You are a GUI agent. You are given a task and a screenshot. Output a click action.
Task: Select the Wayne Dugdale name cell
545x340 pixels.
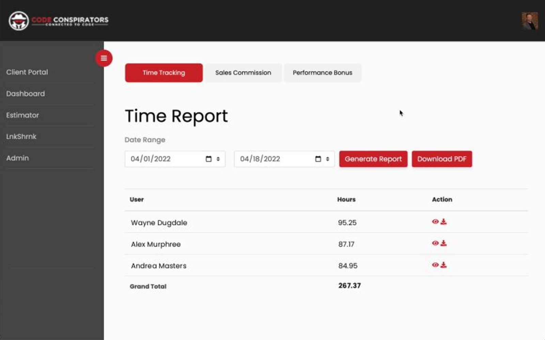159,223
